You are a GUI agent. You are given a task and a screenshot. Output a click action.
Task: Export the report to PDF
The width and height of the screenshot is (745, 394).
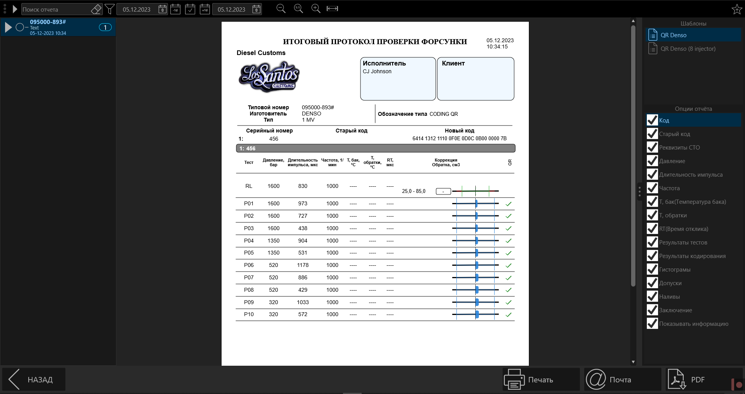coord(698,380)
